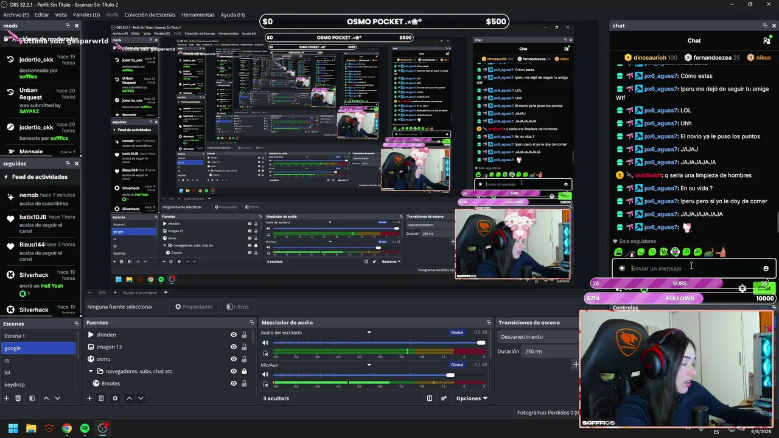Add a configurable transition with plus icon
Image resolution: width=779 pixels, height=438 pixels.
click(x=576, y=364)
